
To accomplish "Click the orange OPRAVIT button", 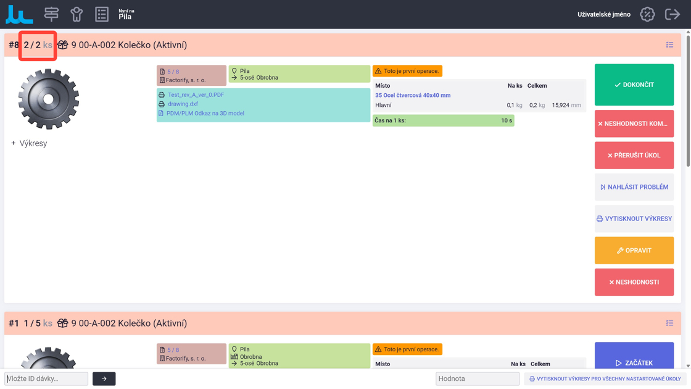I will click(x=634, y=251).
